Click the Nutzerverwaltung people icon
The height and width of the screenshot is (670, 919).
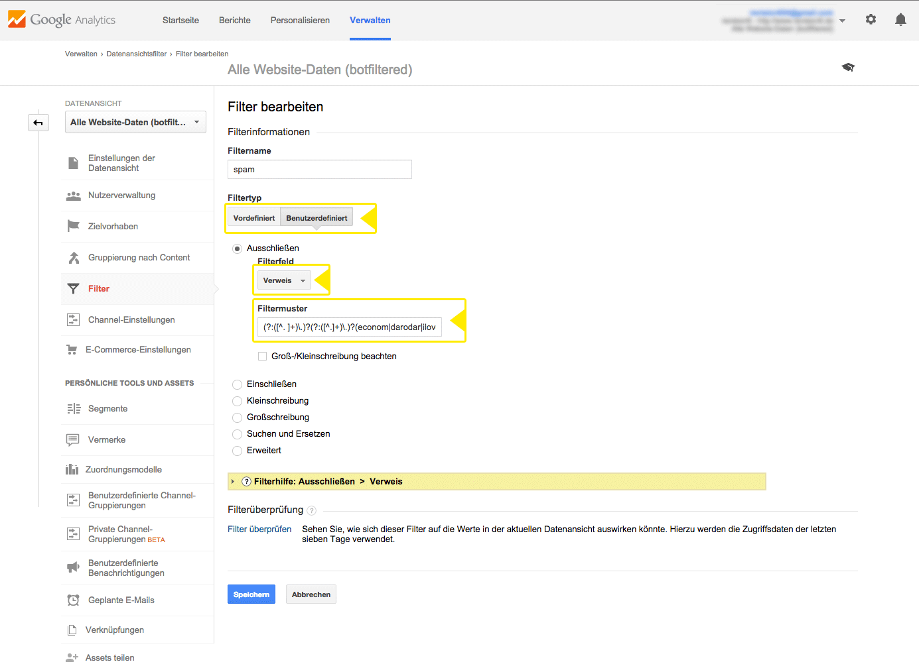(x=73, y=195)
